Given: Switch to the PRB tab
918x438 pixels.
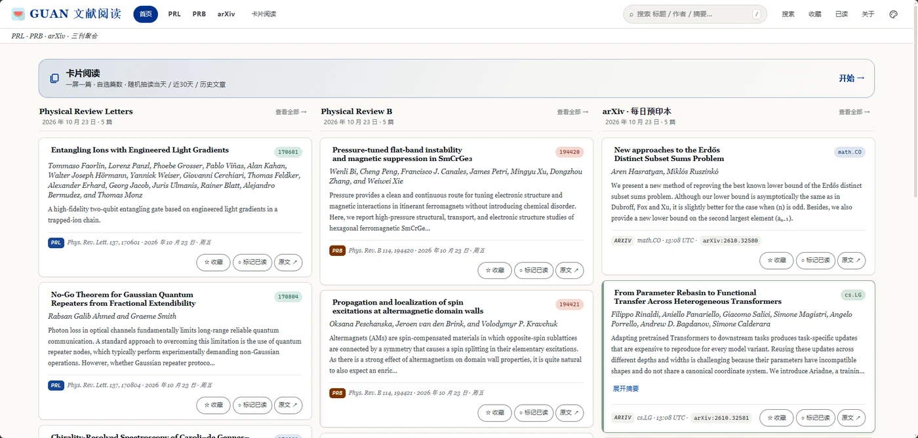Looking at the screenshot, I should point(199,14).
